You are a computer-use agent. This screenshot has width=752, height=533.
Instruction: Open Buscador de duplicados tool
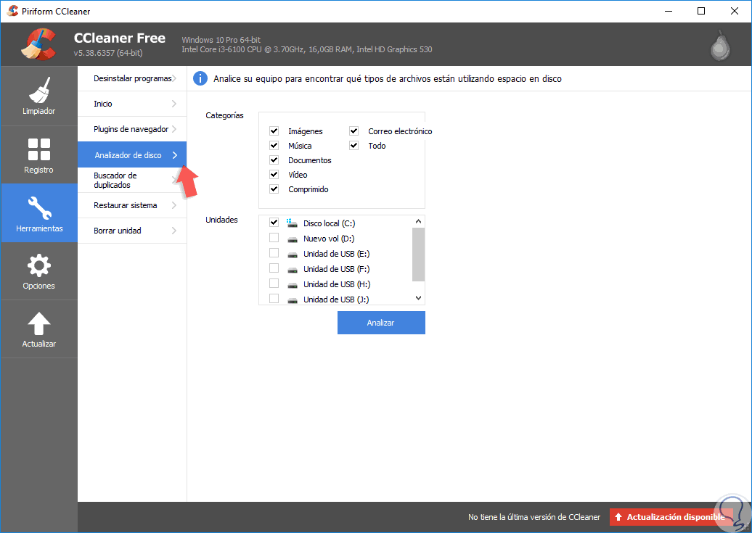(x=132, y=181)
